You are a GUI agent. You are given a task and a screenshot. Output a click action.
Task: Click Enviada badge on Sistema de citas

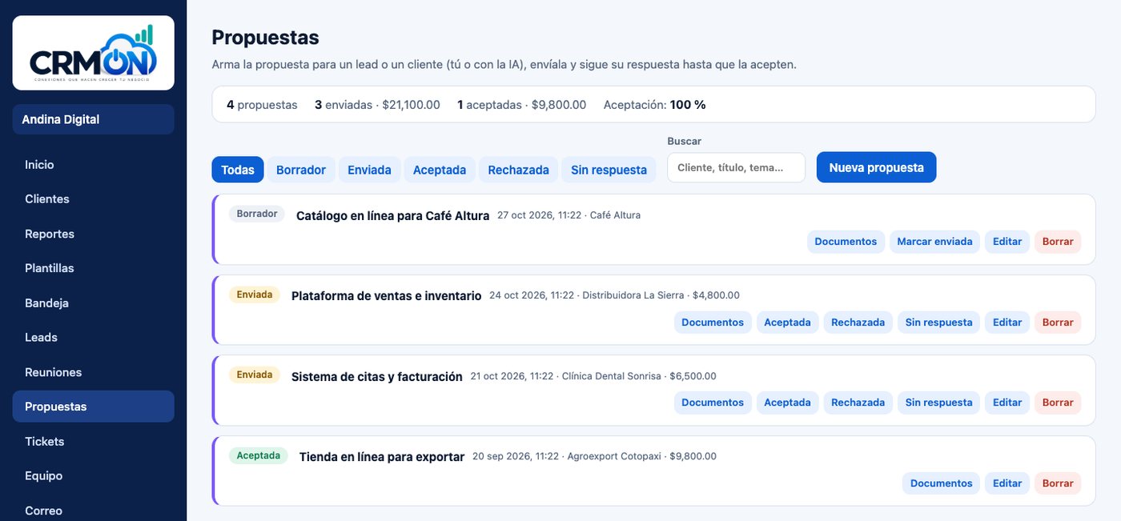point(255,375)
